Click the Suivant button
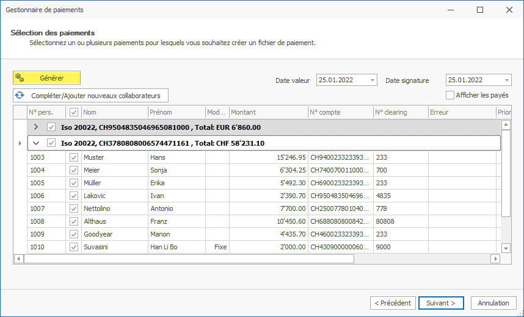 coord(441,303)
